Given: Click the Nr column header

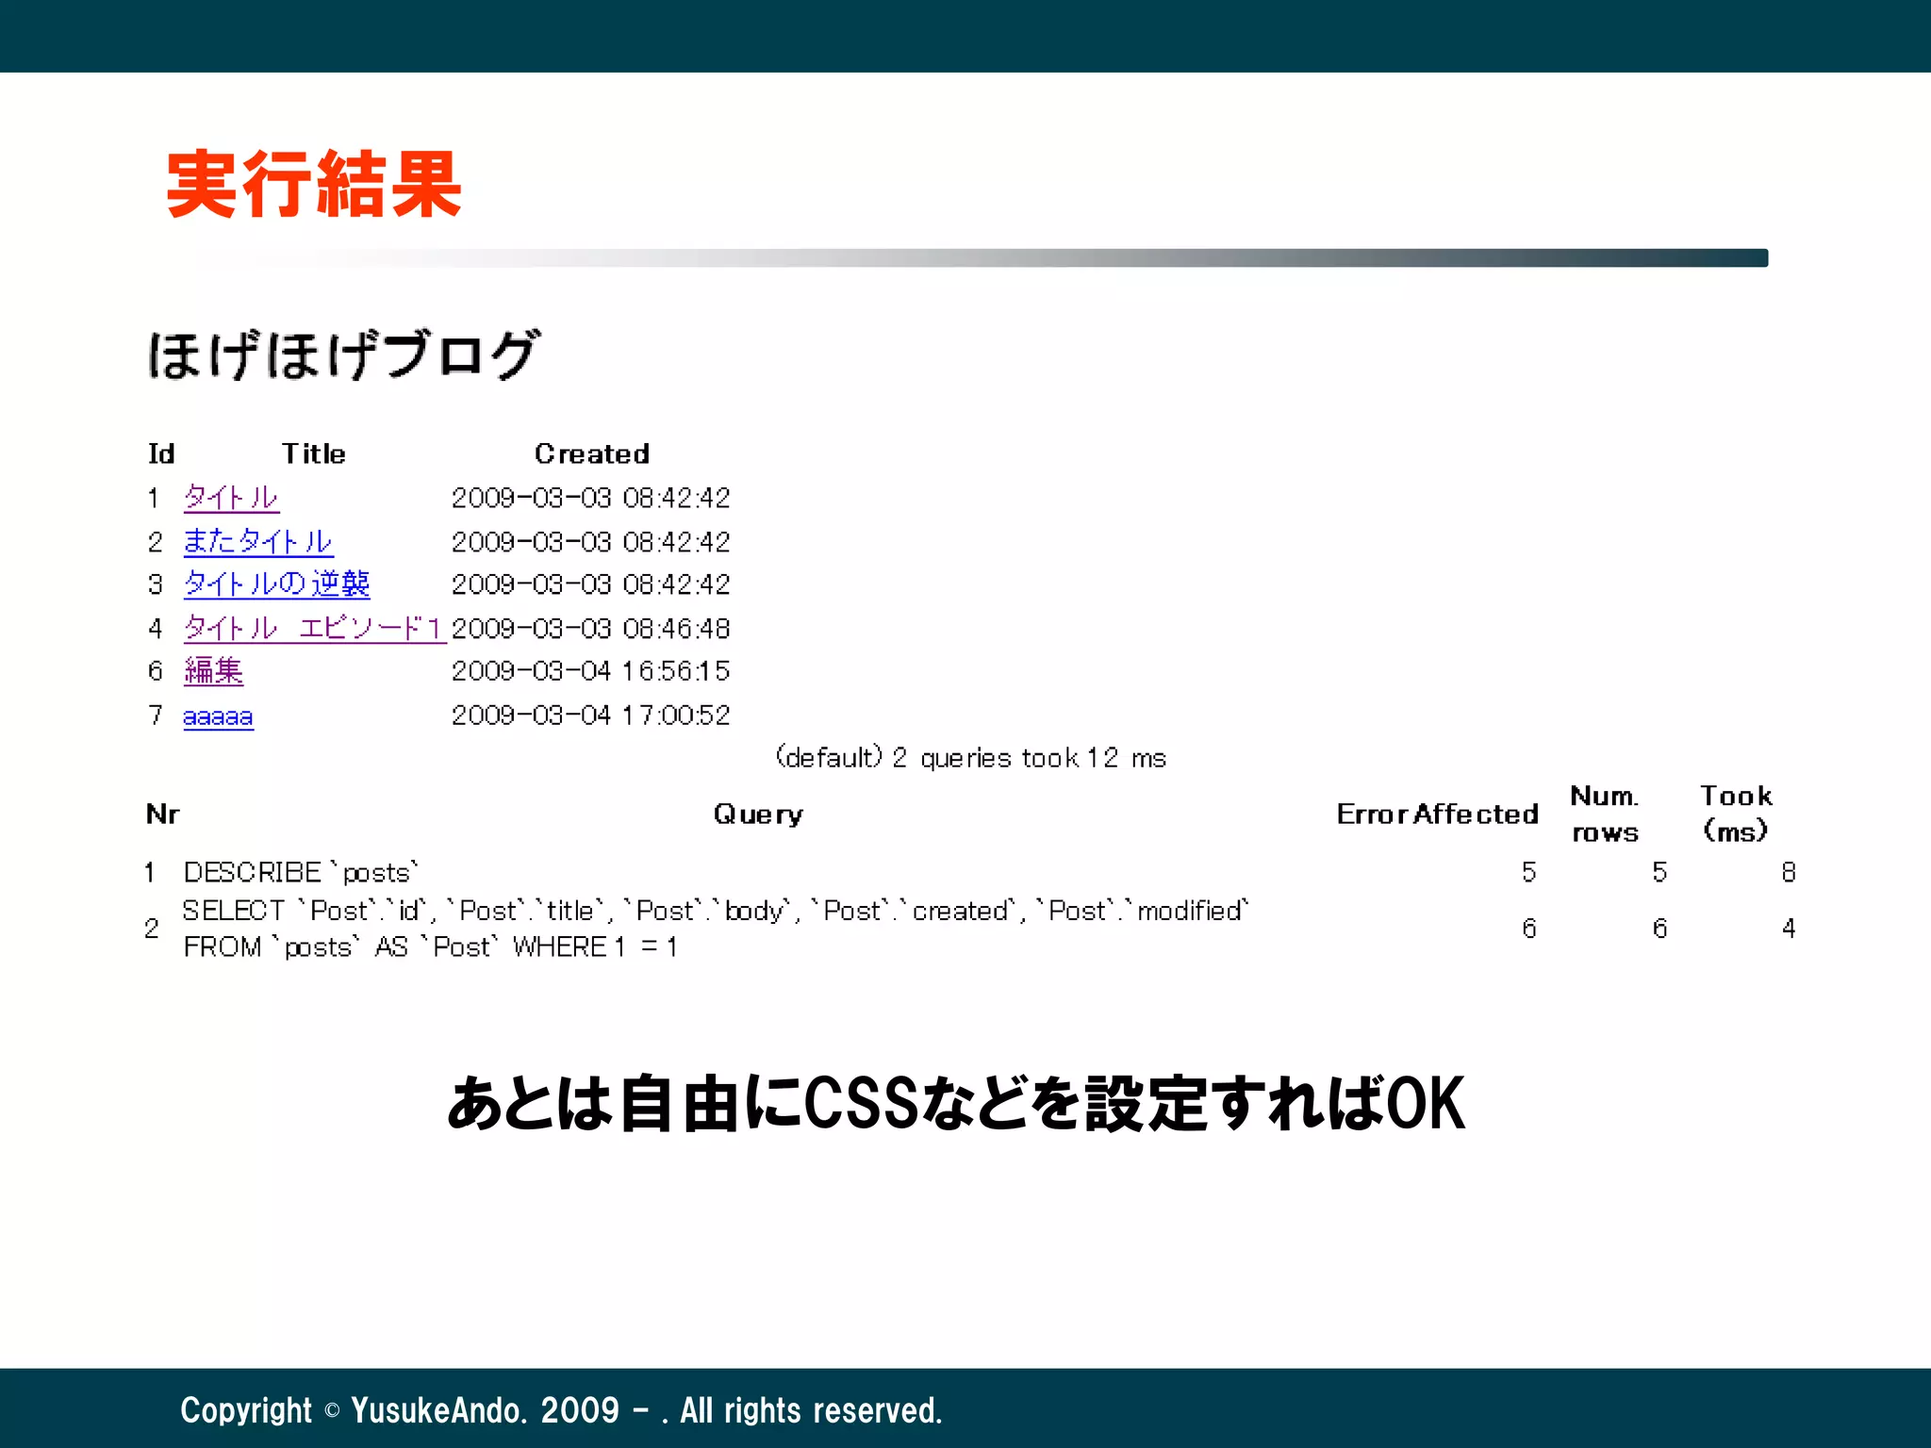Looking at the screenshot, I should click(x=162, y=814).
